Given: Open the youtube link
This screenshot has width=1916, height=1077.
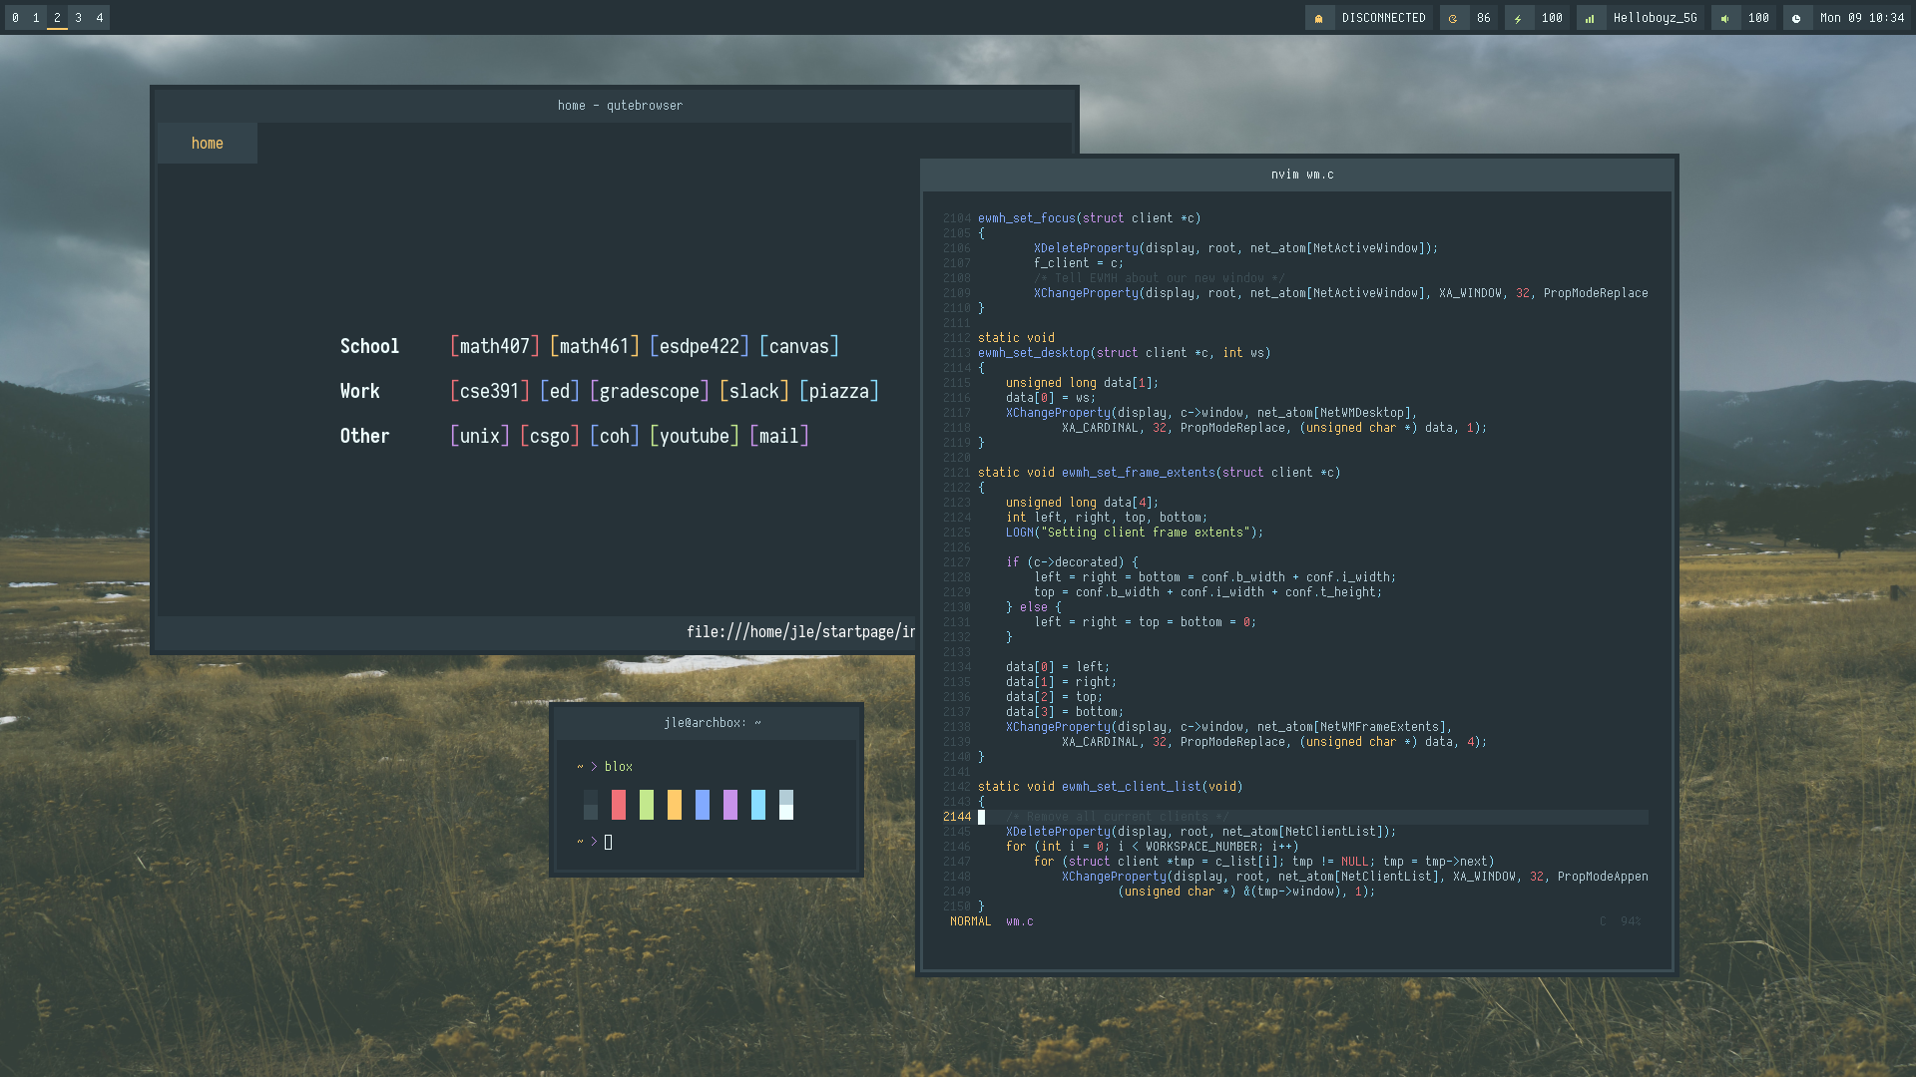Looking at the screenshot, I should click(694, 436).
